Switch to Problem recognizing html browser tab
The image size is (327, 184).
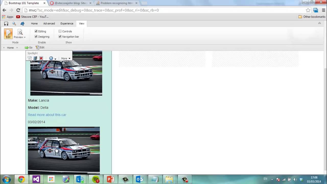(117, 3)
